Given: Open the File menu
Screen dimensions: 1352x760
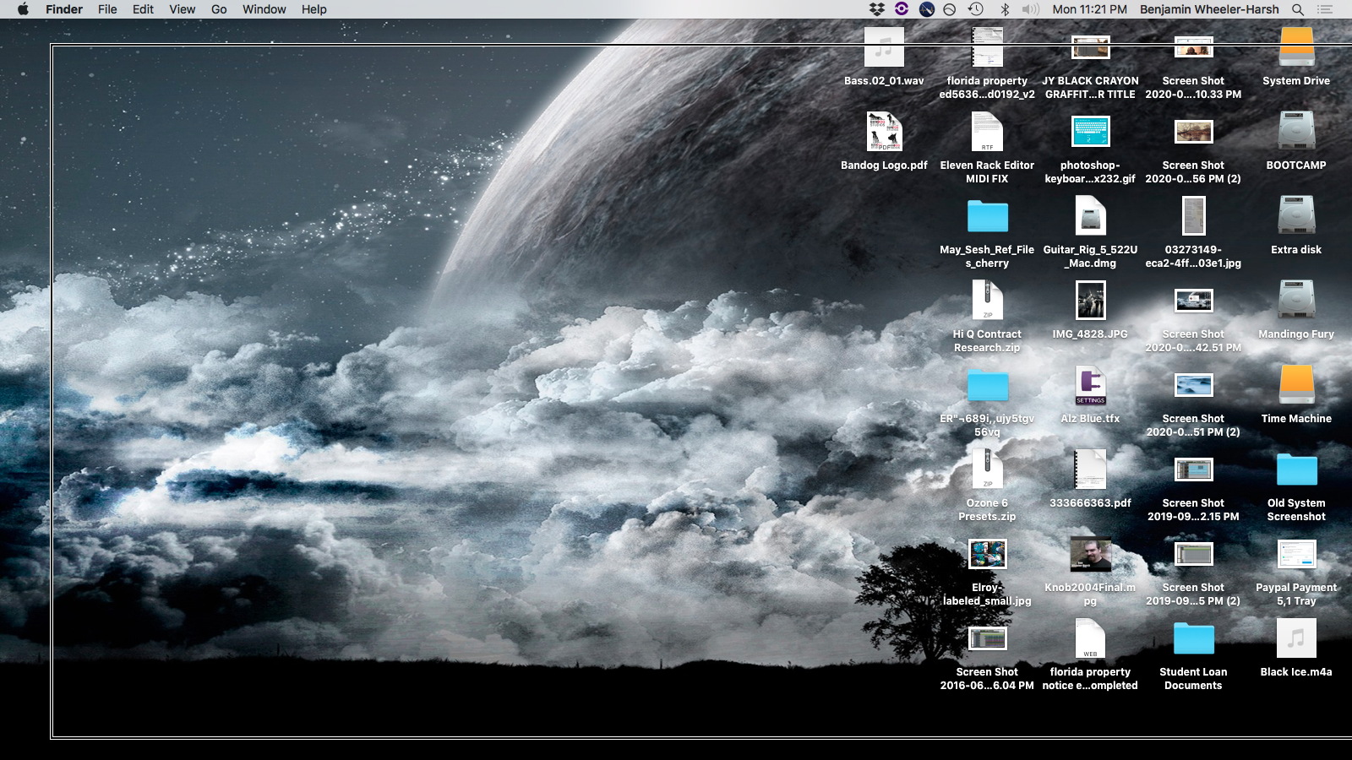Looking at the screenshot, I should click(x=107, y=9).
